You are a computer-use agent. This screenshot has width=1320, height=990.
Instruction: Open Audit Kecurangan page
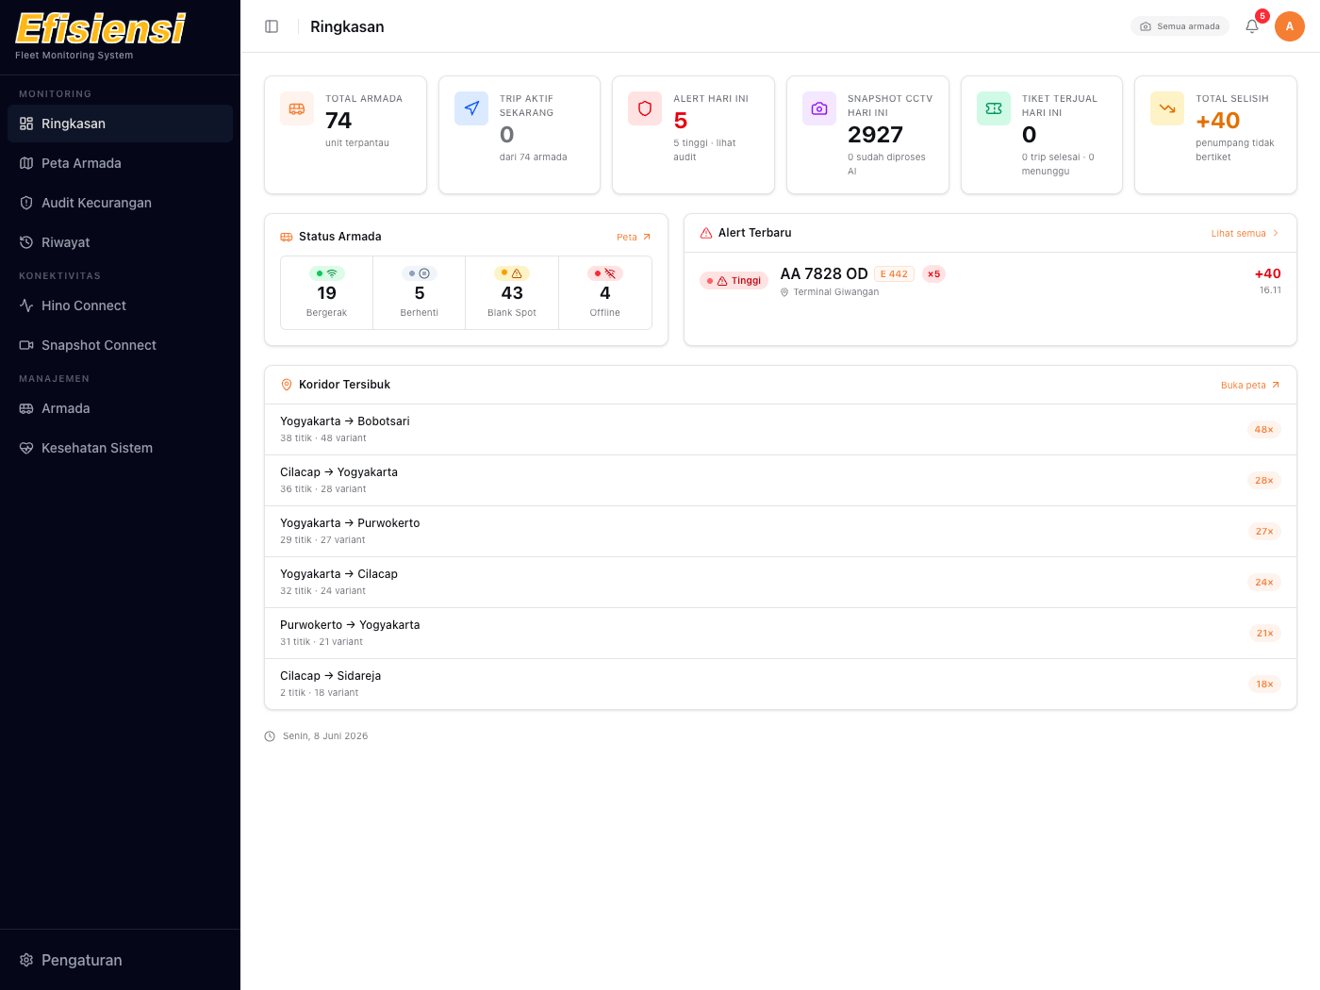[x=120, y=203]
